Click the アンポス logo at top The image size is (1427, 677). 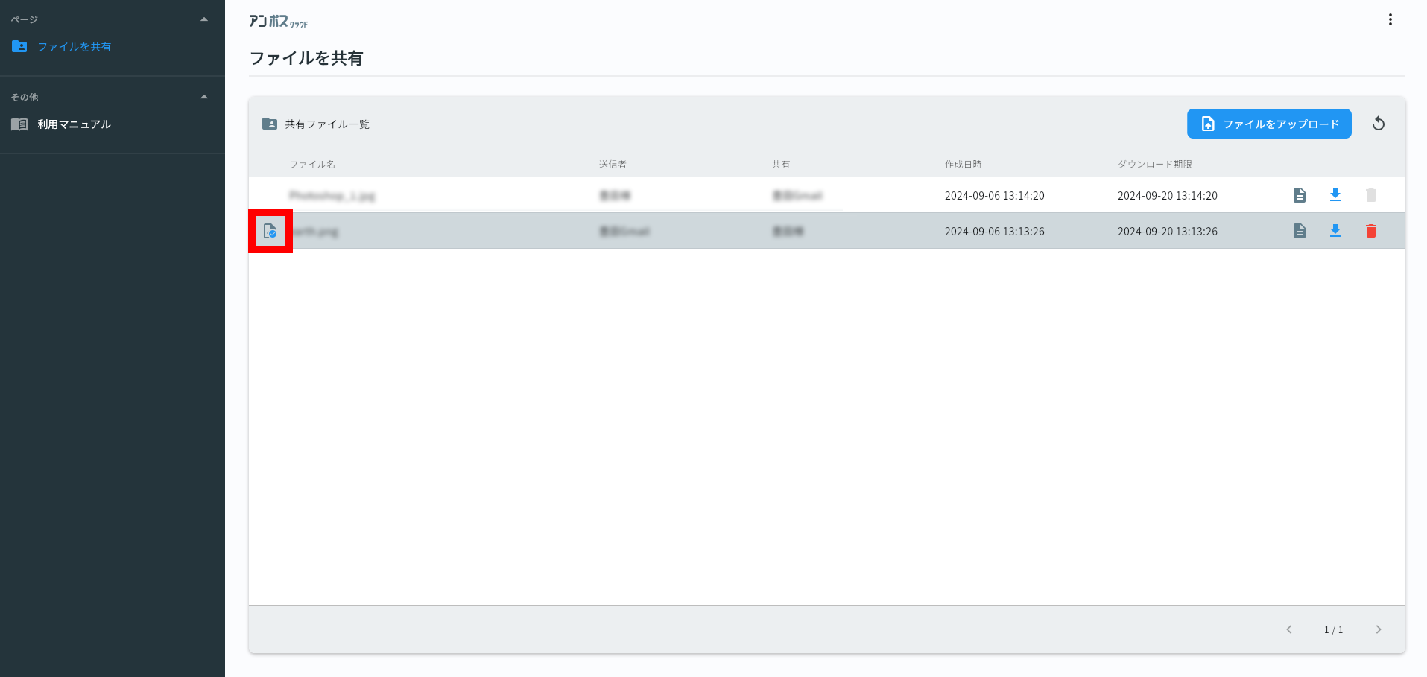click(x=278, y=22)
